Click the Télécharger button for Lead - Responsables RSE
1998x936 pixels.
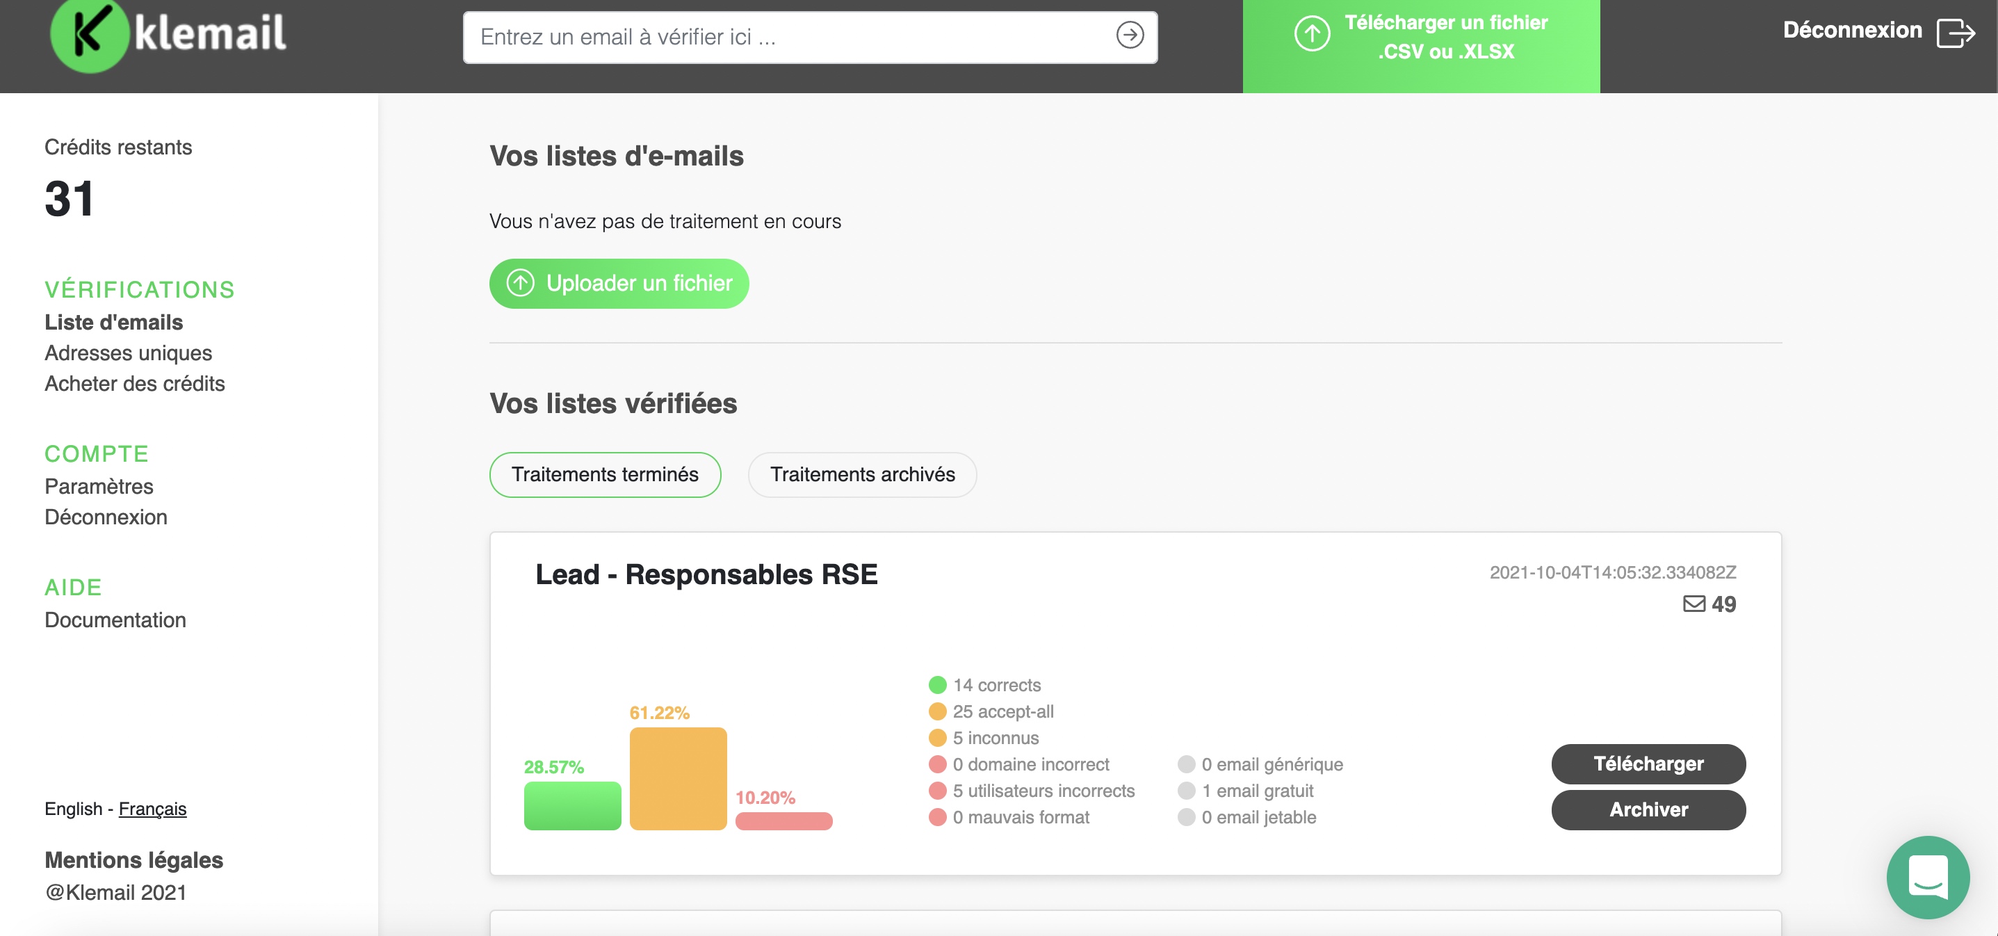click(1648, 764)
